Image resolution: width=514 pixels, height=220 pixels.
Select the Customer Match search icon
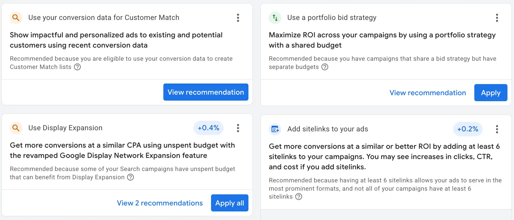(x=16, y=18)
